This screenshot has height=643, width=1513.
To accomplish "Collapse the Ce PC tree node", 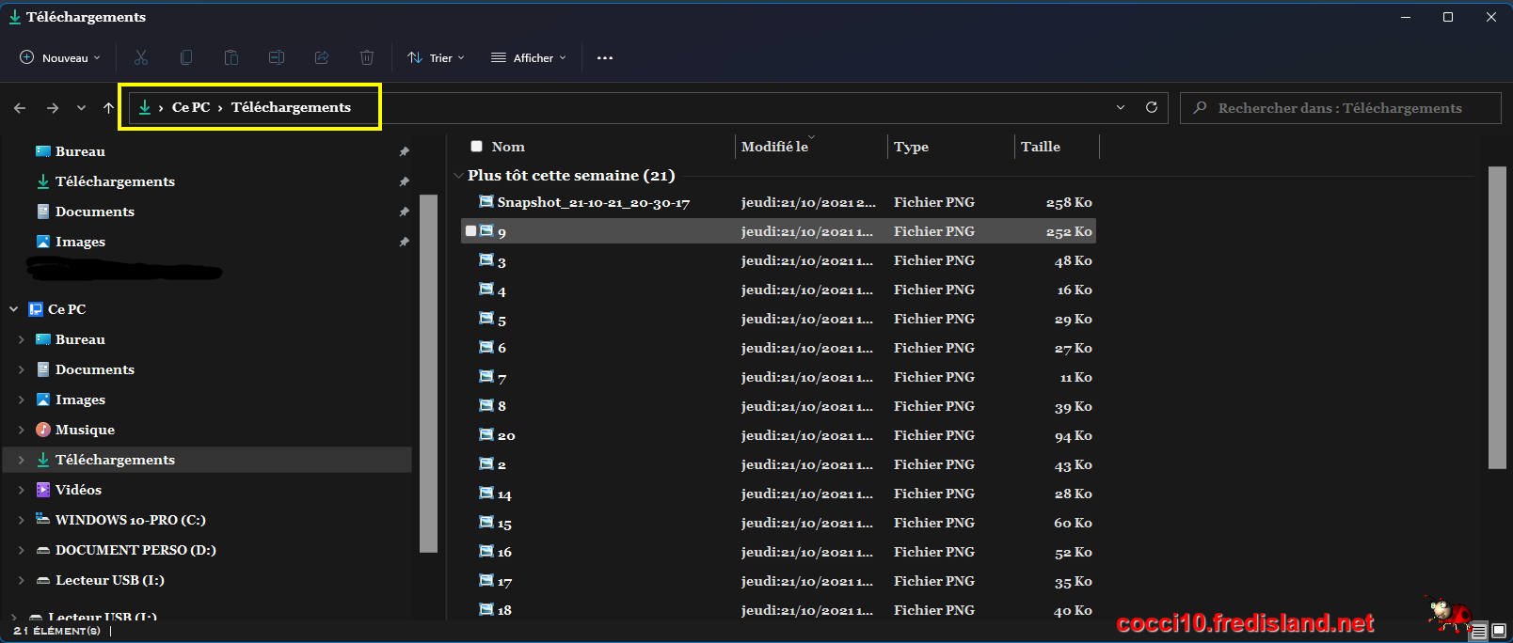I will pos(14,309).
